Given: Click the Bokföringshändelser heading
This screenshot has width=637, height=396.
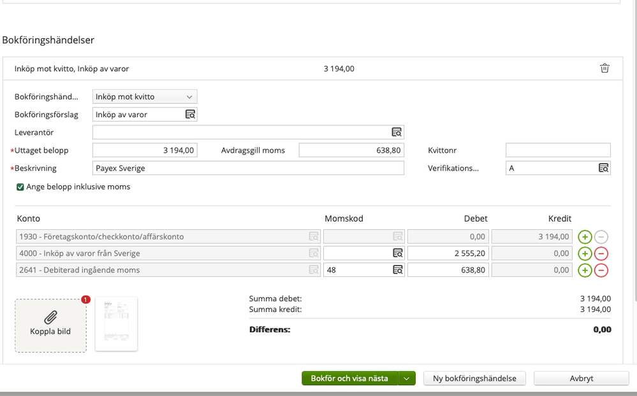Looking at the screenshot, I should point(48,39).
